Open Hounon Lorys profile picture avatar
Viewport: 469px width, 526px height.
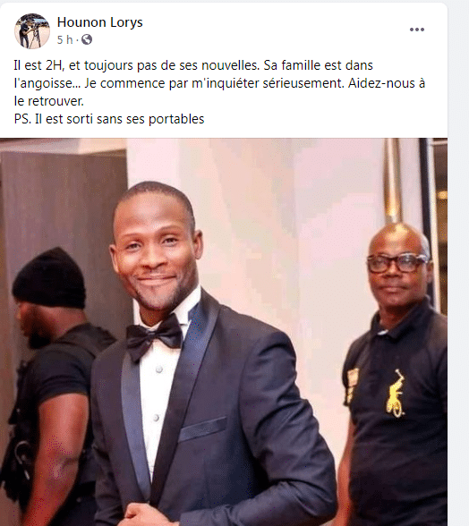[32, 31]
